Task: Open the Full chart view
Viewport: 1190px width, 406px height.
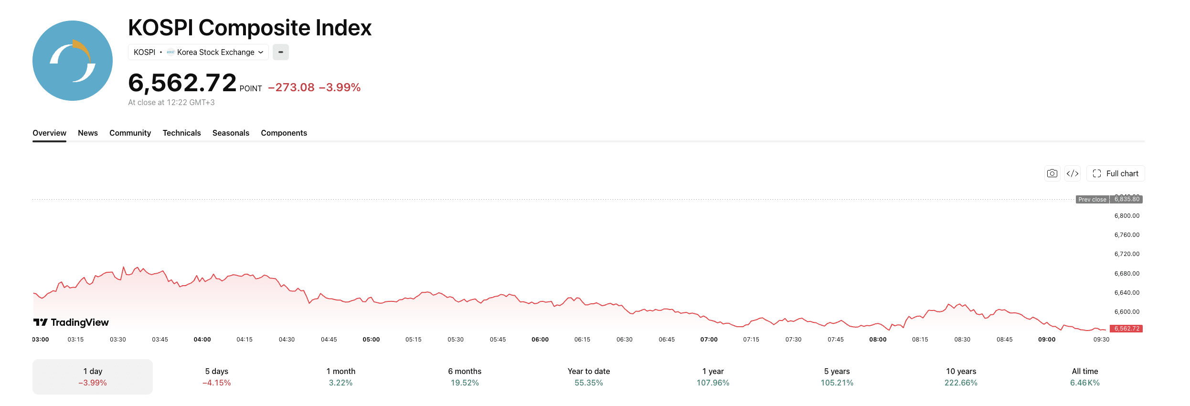Action: [1116, 173]
